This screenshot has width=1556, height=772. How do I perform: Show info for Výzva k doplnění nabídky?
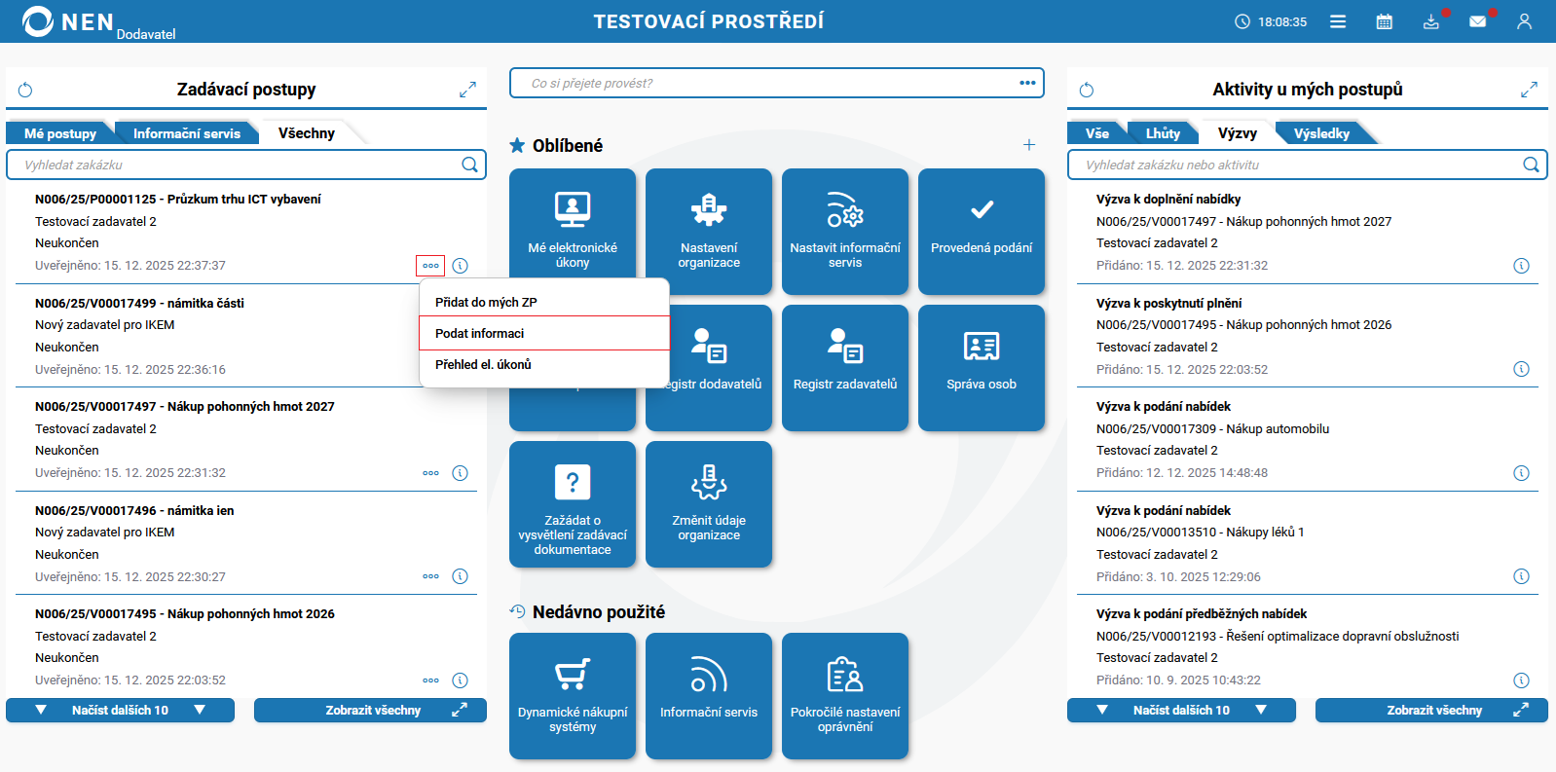click(x=1521, y=266)
